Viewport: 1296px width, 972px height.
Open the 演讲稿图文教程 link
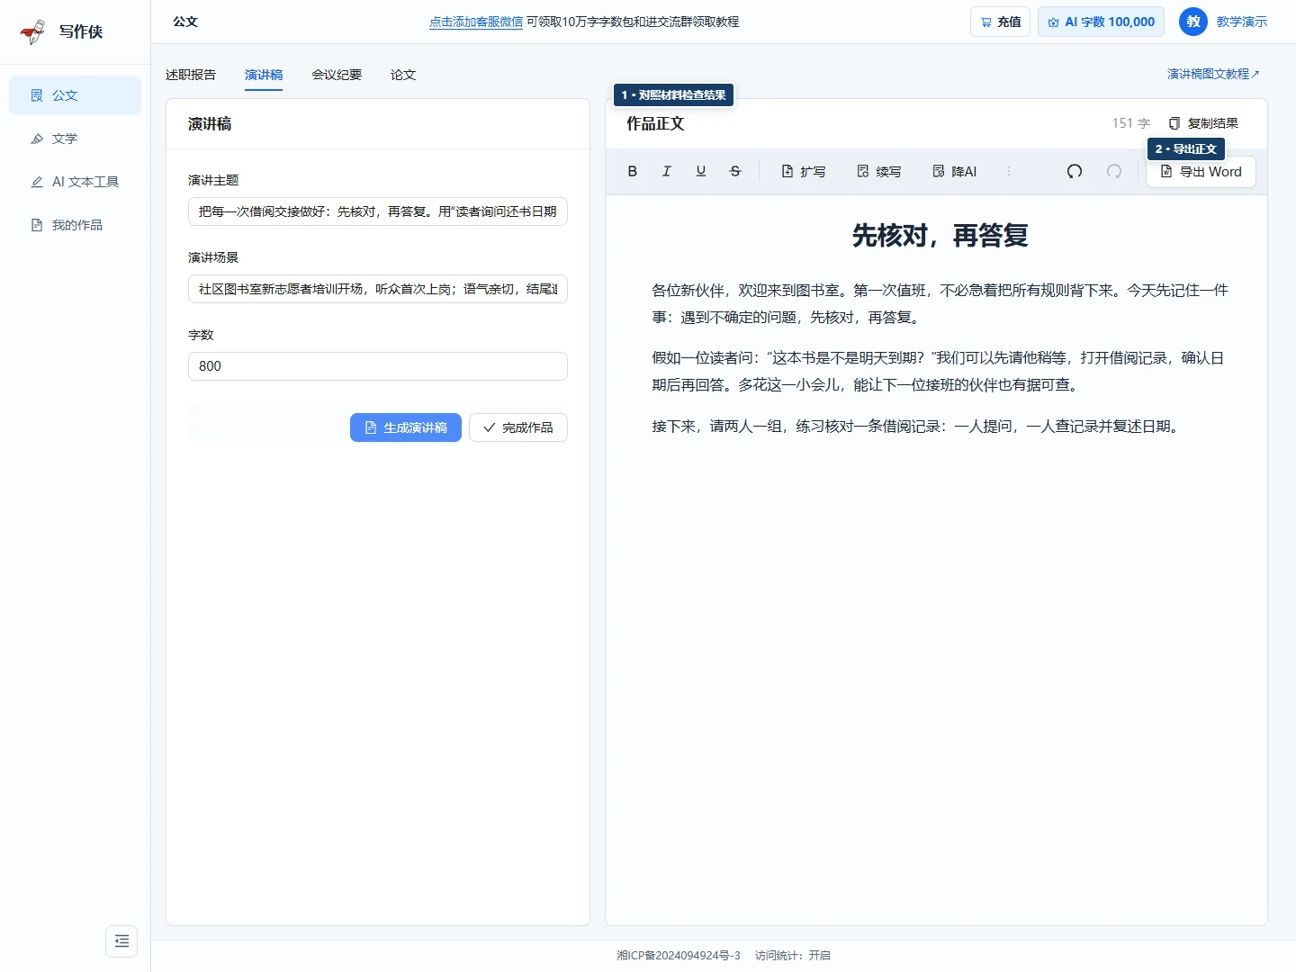(x=1213, y=74)
